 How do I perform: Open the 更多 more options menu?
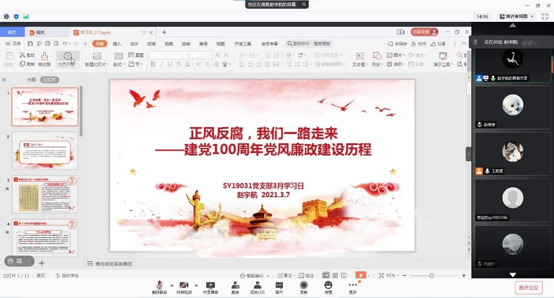[x=353, y=287]
